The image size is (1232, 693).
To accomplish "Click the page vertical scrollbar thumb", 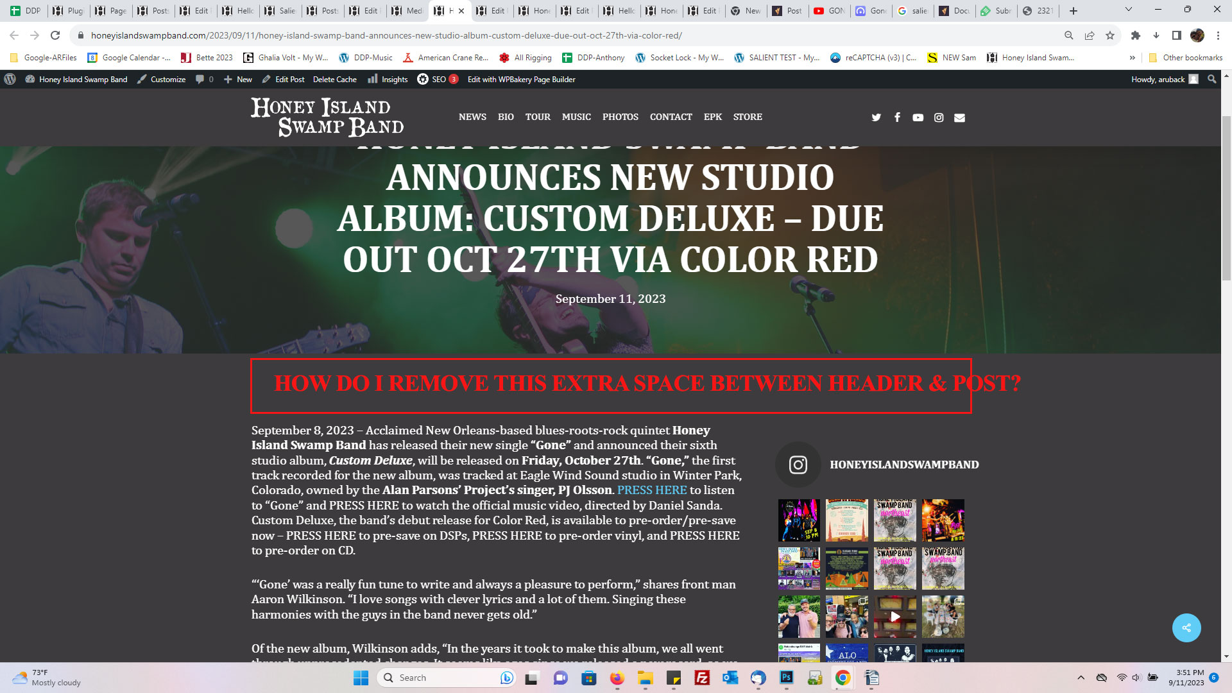I will pos(1226,198).
